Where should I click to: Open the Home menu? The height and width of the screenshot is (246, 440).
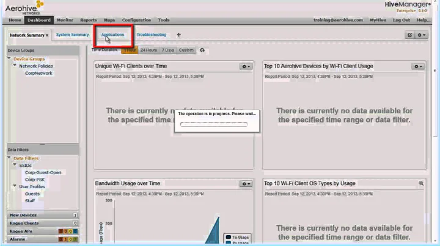coord(15,20)
